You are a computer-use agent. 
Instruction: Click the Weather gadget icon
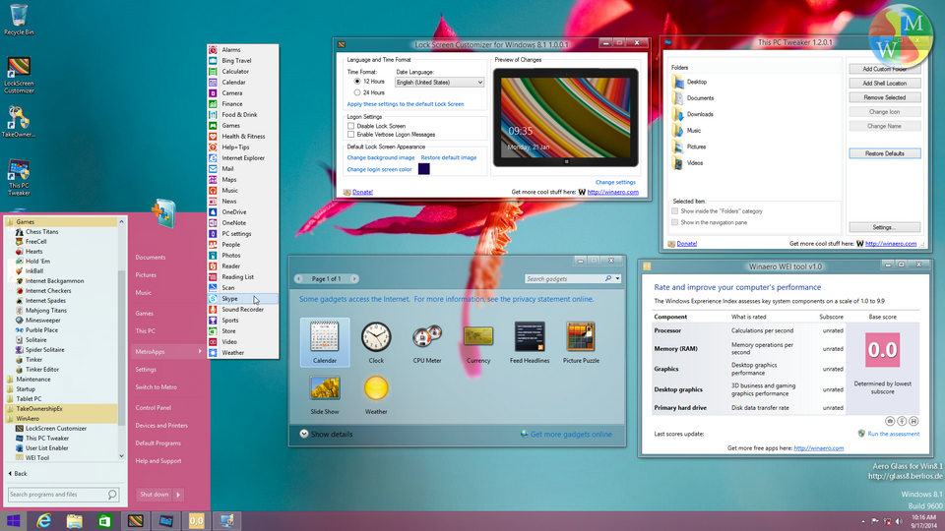point(375,389)
